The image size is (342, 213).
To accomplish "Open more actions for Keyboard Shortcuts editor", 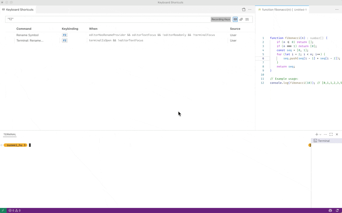I will click(250, 9).
